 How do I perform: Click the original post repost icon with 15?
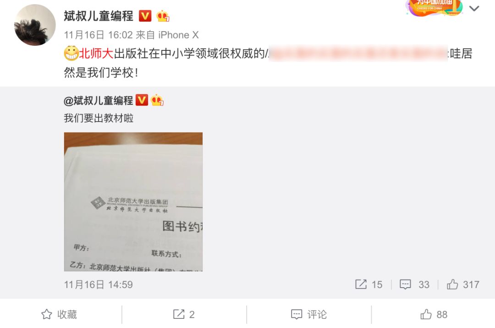click(x=368, y=284)
